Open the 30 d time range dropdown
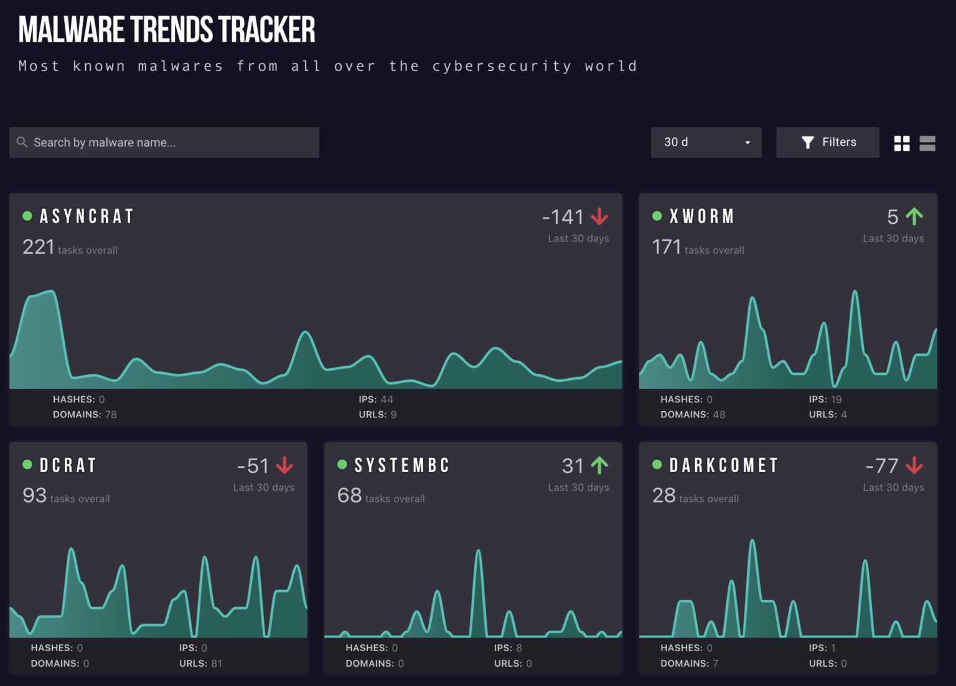Image resolution: width=956 pixels, height=686 pixels. [705, 142]
